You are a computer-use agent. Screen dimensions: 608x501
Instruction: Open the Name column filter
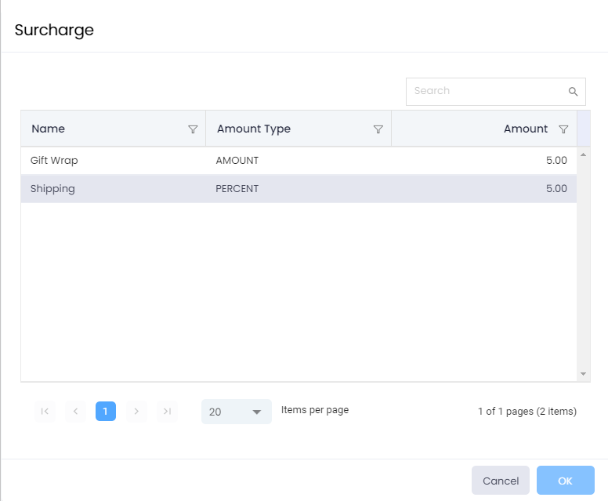pos(193,129)
